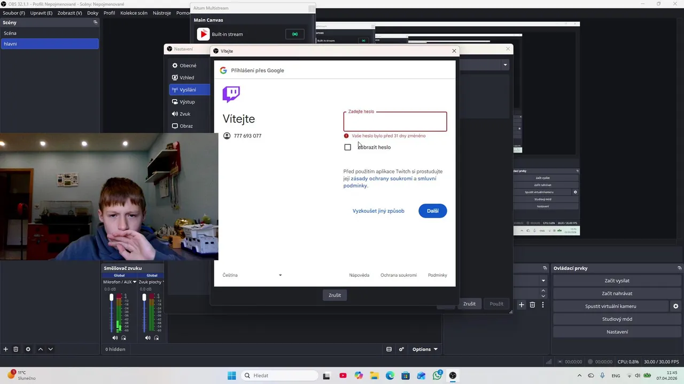Select Obraz in Nastavení sidebar
Image resolution: width=684 pixels, height=384 pixels.
point(190,126)
